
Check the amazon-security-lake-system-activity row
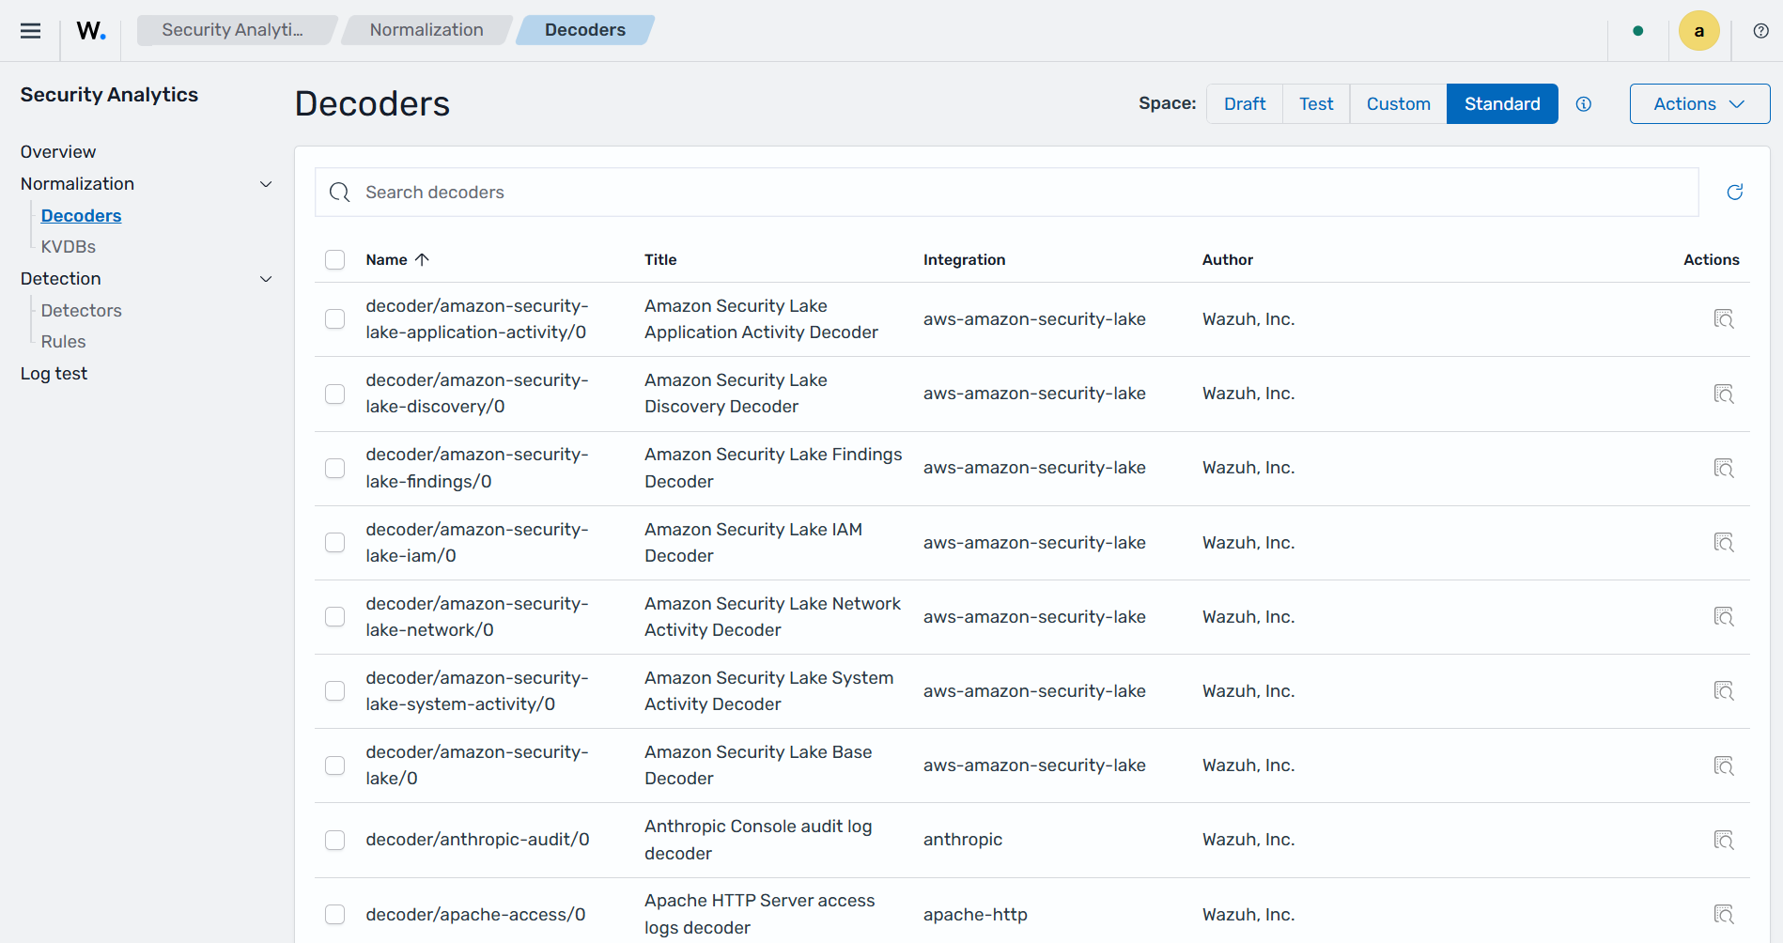point(335,691)
